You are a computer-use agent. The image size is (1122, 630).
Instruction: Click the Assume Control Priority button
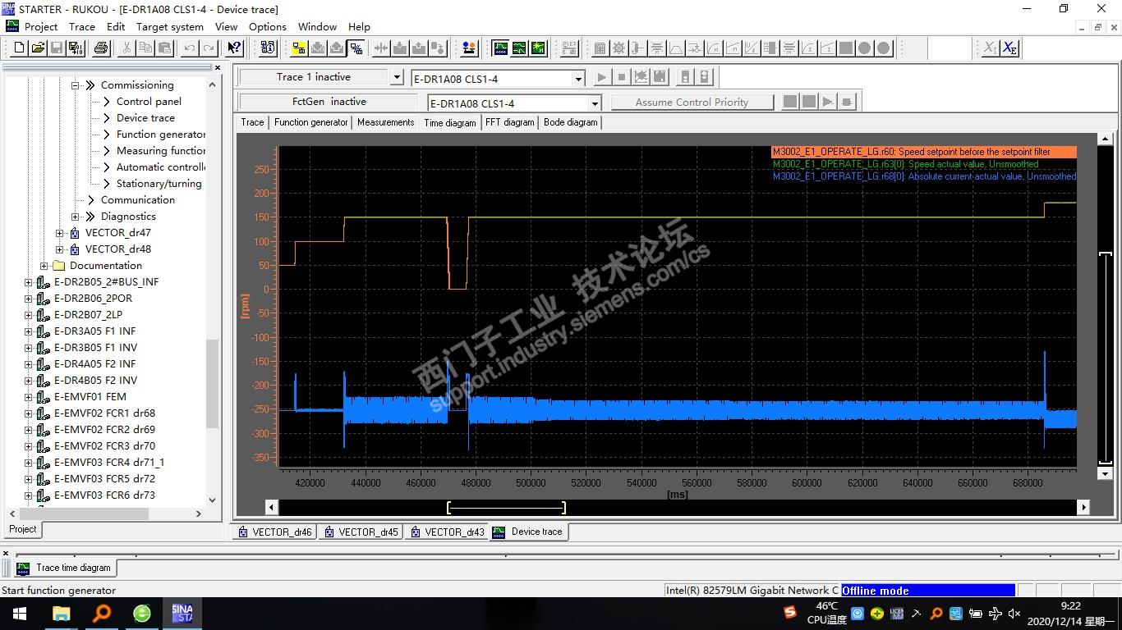pyautogui.click(x=692, y=103)
